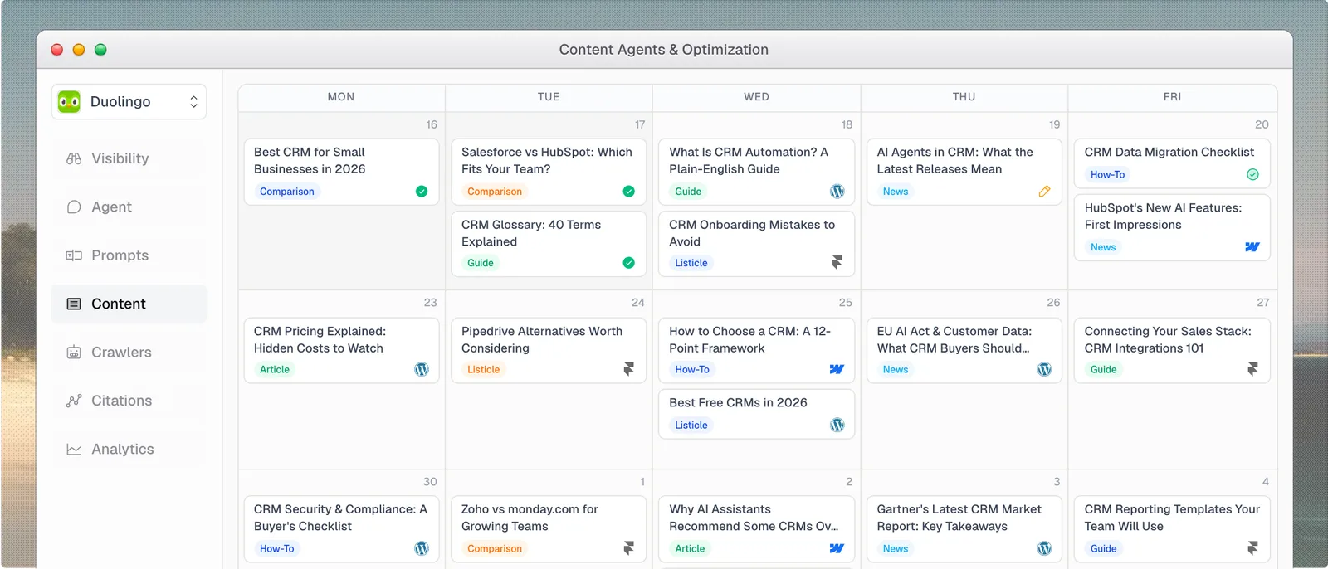Open 'What Is CRM Automation? A Plain-English Guide'
The image size is (1328, 569).
(749, 160)
